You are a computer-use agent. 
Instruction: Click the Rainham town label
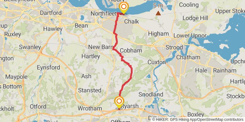click(225, 70)
